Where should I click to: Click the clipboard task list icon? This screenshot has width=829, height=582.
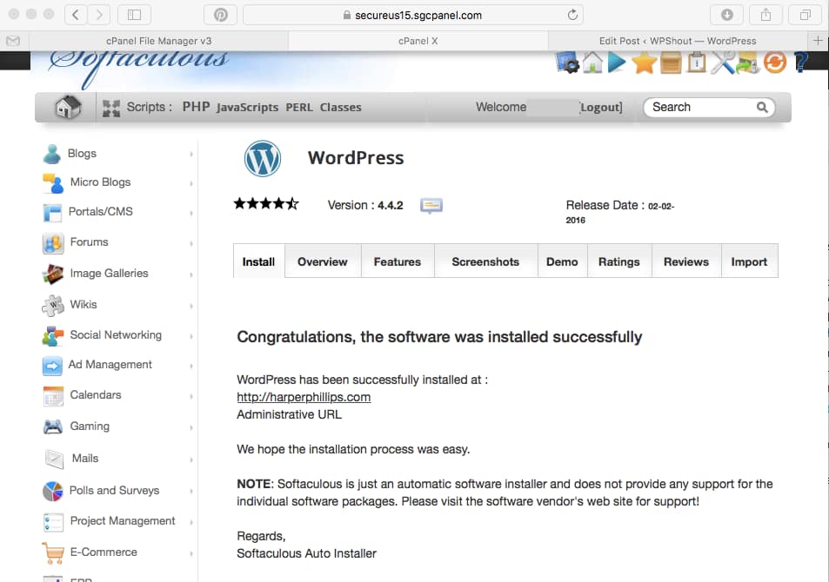point(696,63)
